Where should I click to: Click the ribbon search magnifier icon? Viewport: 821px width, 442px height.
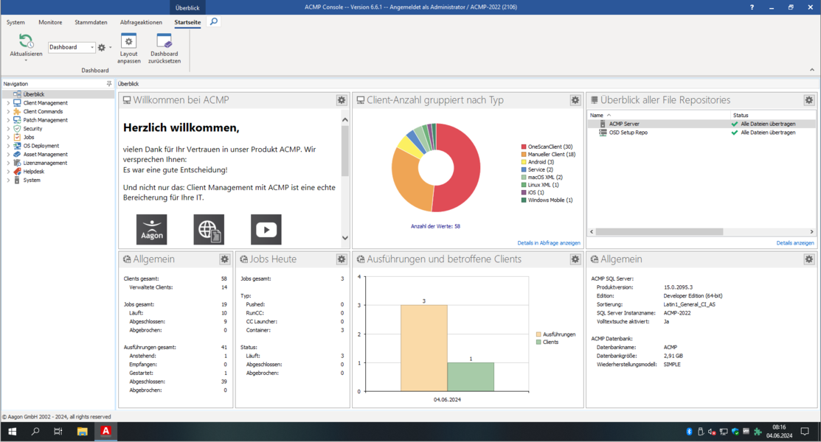click(x=214, y=22)
